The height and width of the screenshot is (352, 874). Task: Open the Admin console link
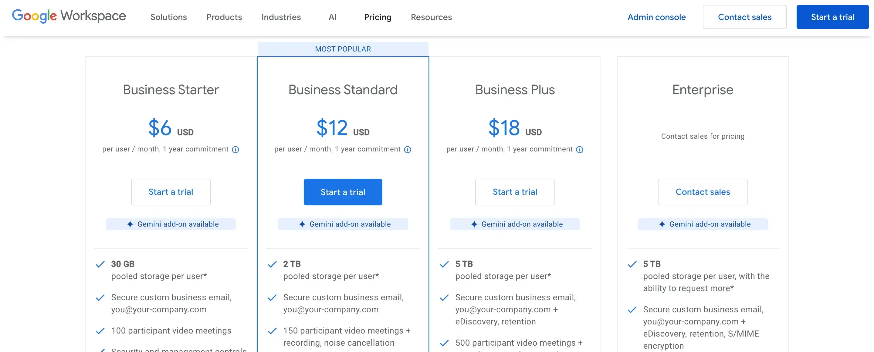[x=656, y=17]
